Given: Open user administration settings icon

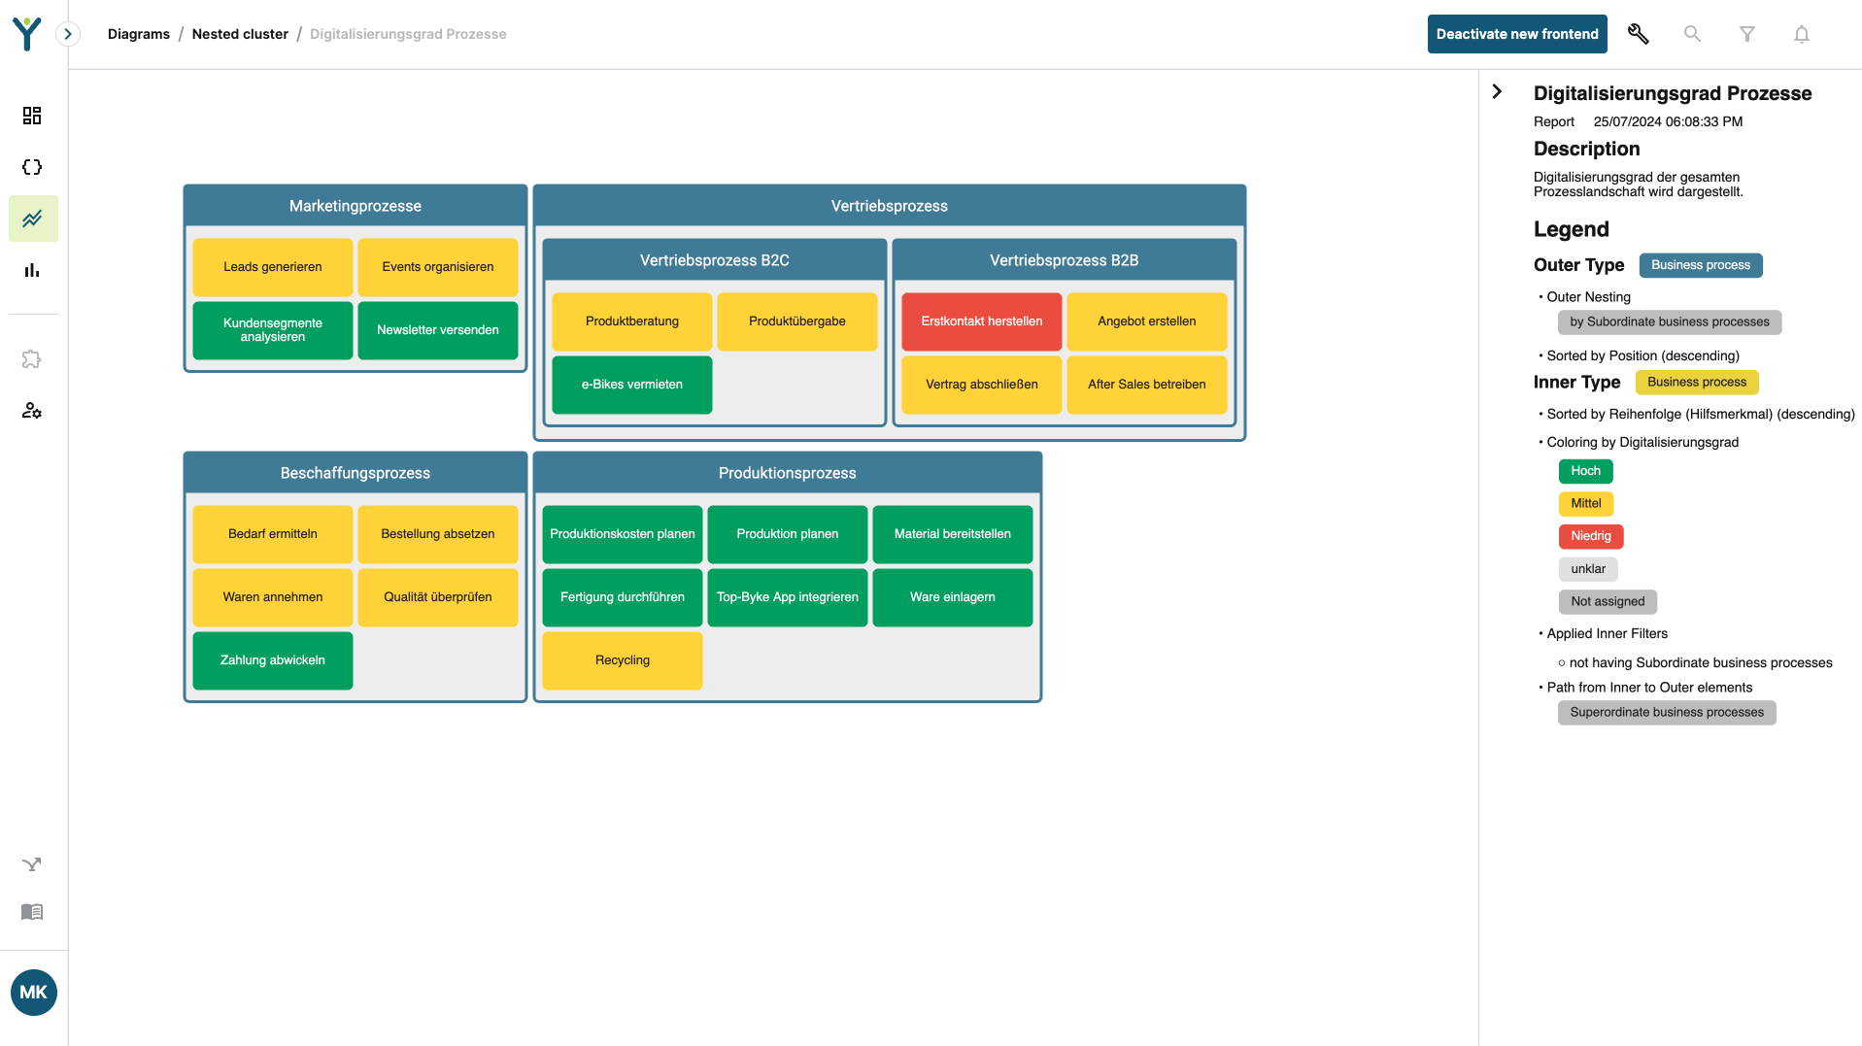Looking at the screenshot, I should click(32, 411).
